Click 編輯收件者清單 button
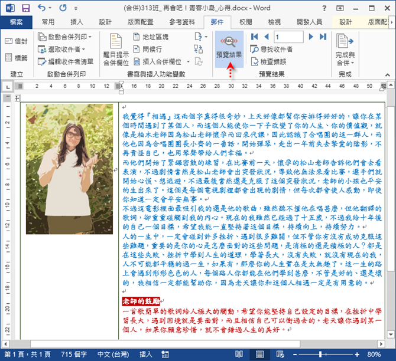The height and width of the screenshot is (361, 396). click(x=66, y=61)
